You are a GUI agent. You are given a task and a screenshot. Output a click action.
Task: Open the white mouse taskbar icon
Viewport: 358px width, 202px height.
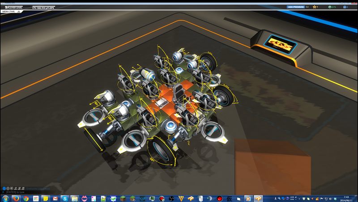tap(200, 198)
